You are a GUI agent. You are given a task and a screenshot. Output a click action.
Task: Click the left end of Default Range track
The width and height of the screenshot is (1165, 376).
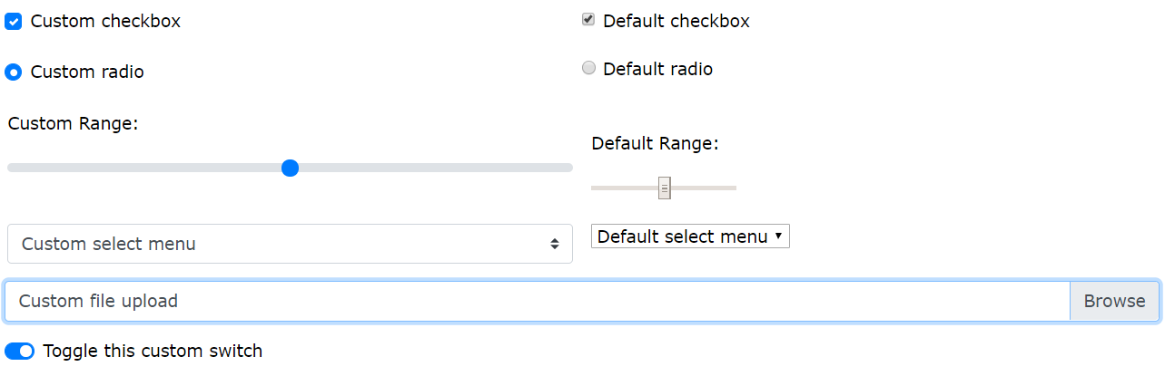[x=595, y=188]
